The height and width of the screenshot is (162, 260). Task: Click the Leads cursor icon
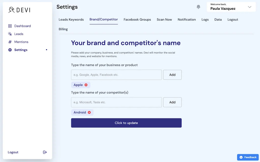pyautogui.click(x=10, y=34)
